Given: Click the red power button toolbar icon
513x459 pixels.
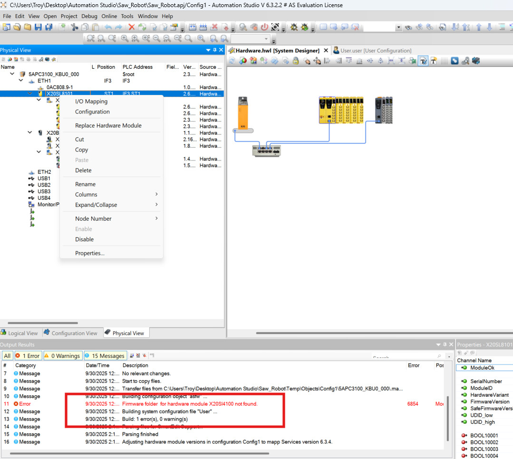Looking at the screenshot, I should coord(264,27).
